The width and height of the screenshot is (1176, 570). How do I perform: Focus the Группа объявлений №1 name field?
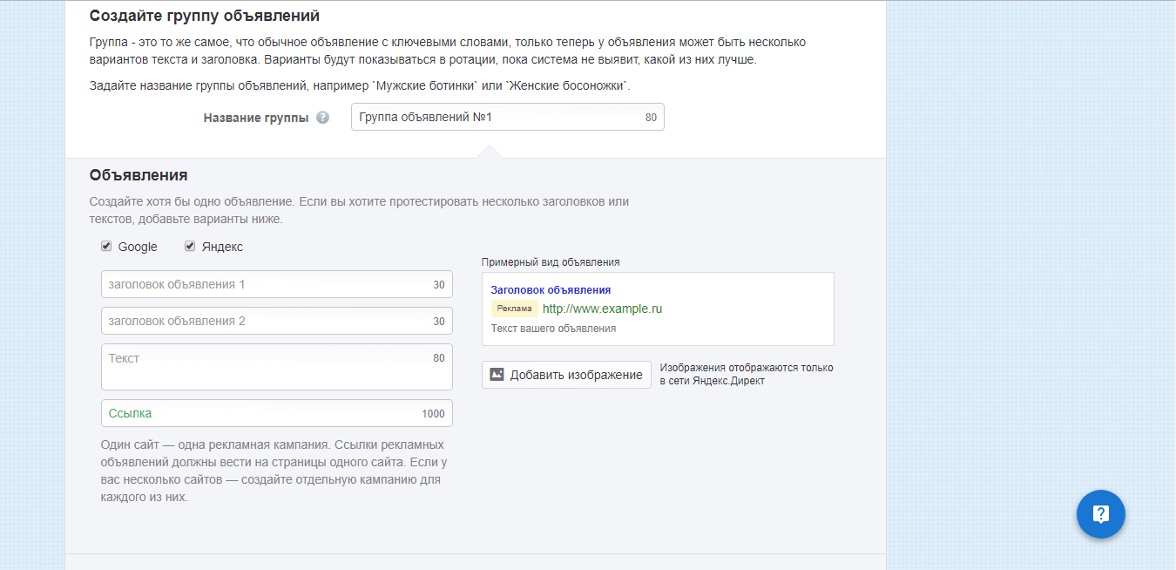497,117
